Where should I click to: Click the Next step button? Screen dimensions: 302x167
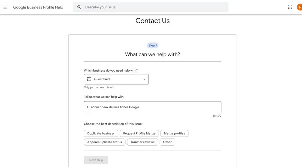pos(96,160)
